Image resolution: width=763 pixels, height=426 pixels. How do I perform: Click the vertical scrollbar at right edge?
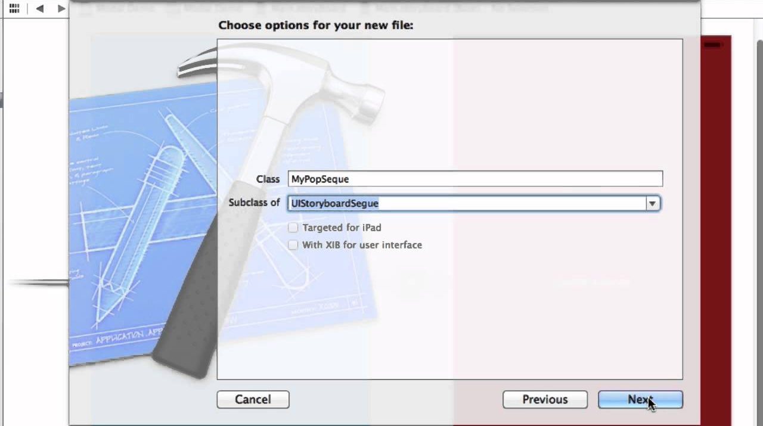tap(758, 179)
